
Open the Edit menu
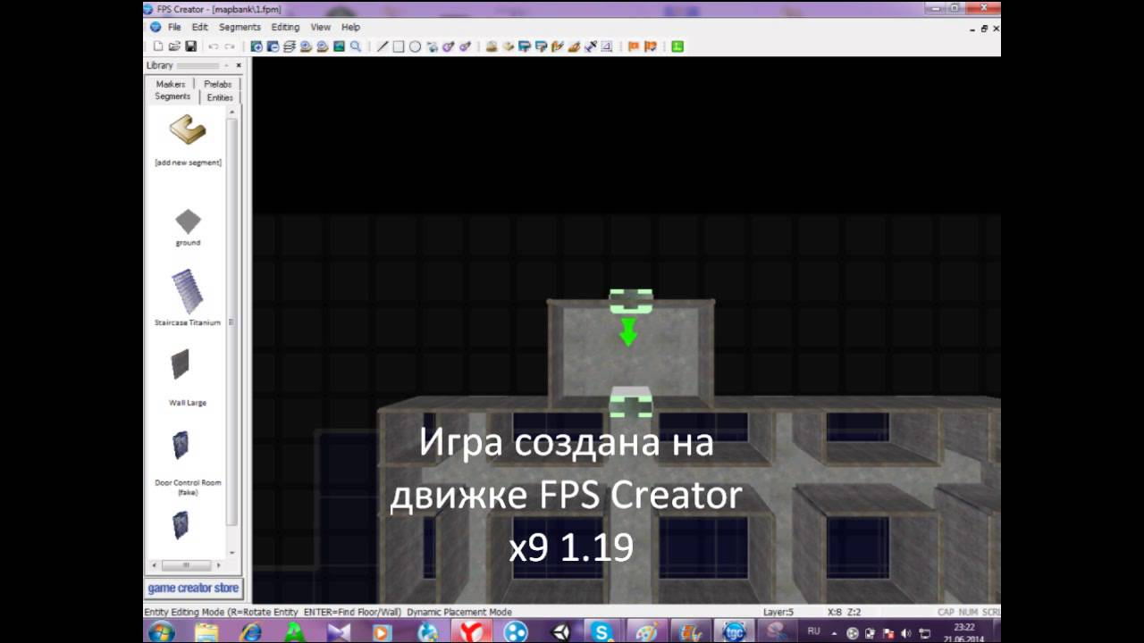click(200, 28)
